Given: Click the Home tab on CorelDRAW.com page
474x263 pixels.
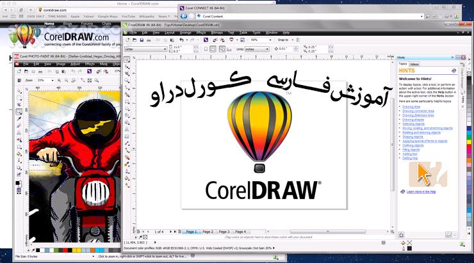Looking at the screenshot, I should coord(49,24).
